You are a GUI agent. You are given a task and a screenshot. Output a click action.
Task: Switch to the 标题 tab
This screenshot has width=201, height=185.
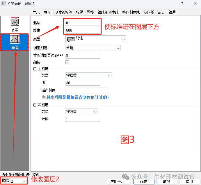[80, 13]
